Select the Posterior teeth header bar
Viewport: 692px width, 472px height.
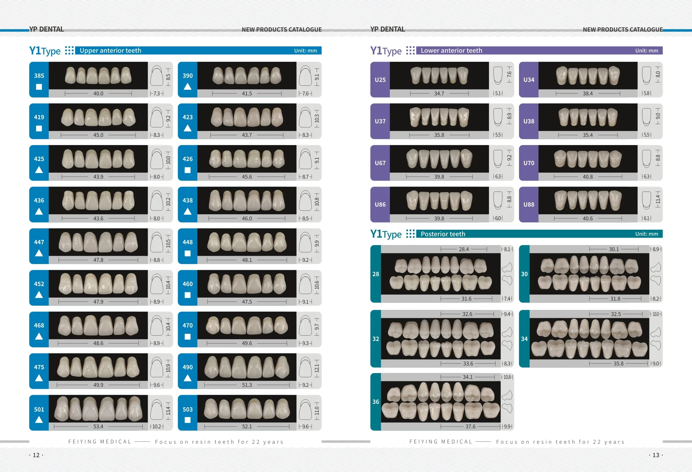click(539, 234)
